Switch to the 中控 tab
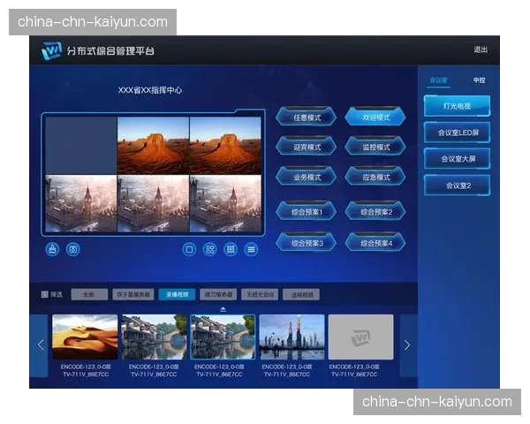 (x=479, y=80)
